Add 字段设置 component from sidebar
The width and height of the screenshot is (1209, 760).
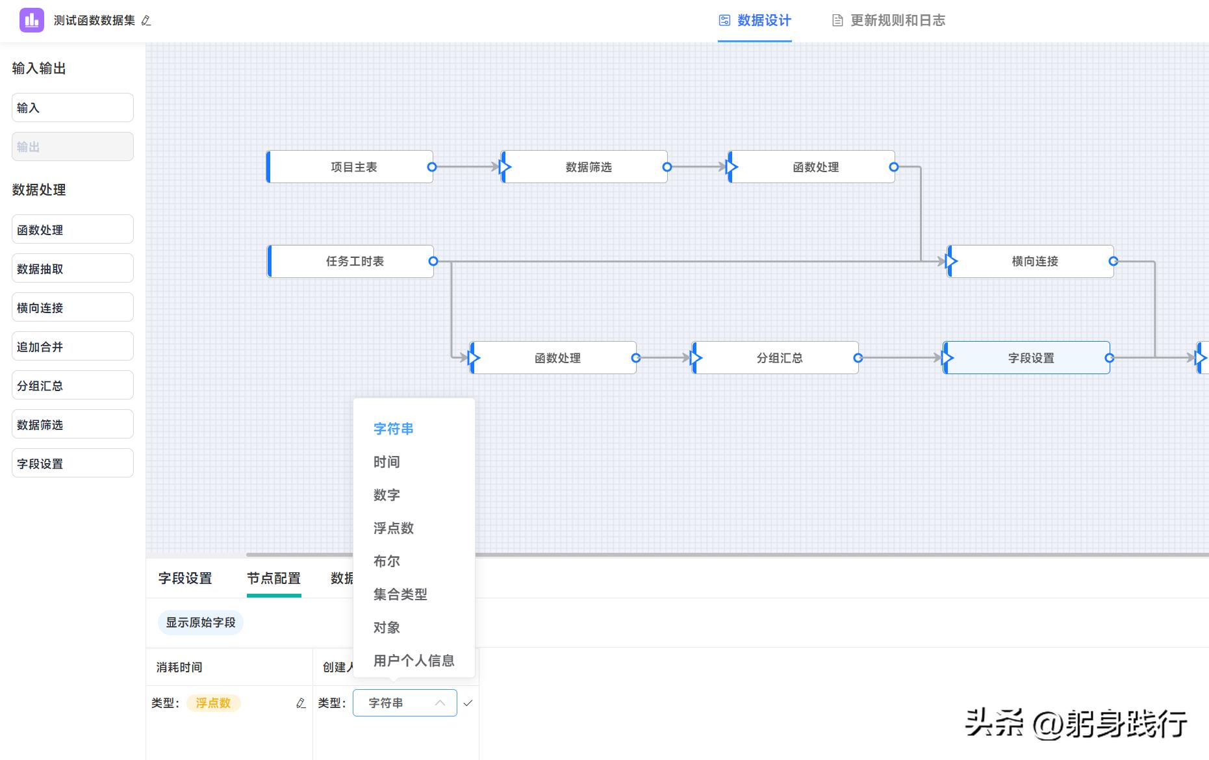pos(73,463)
